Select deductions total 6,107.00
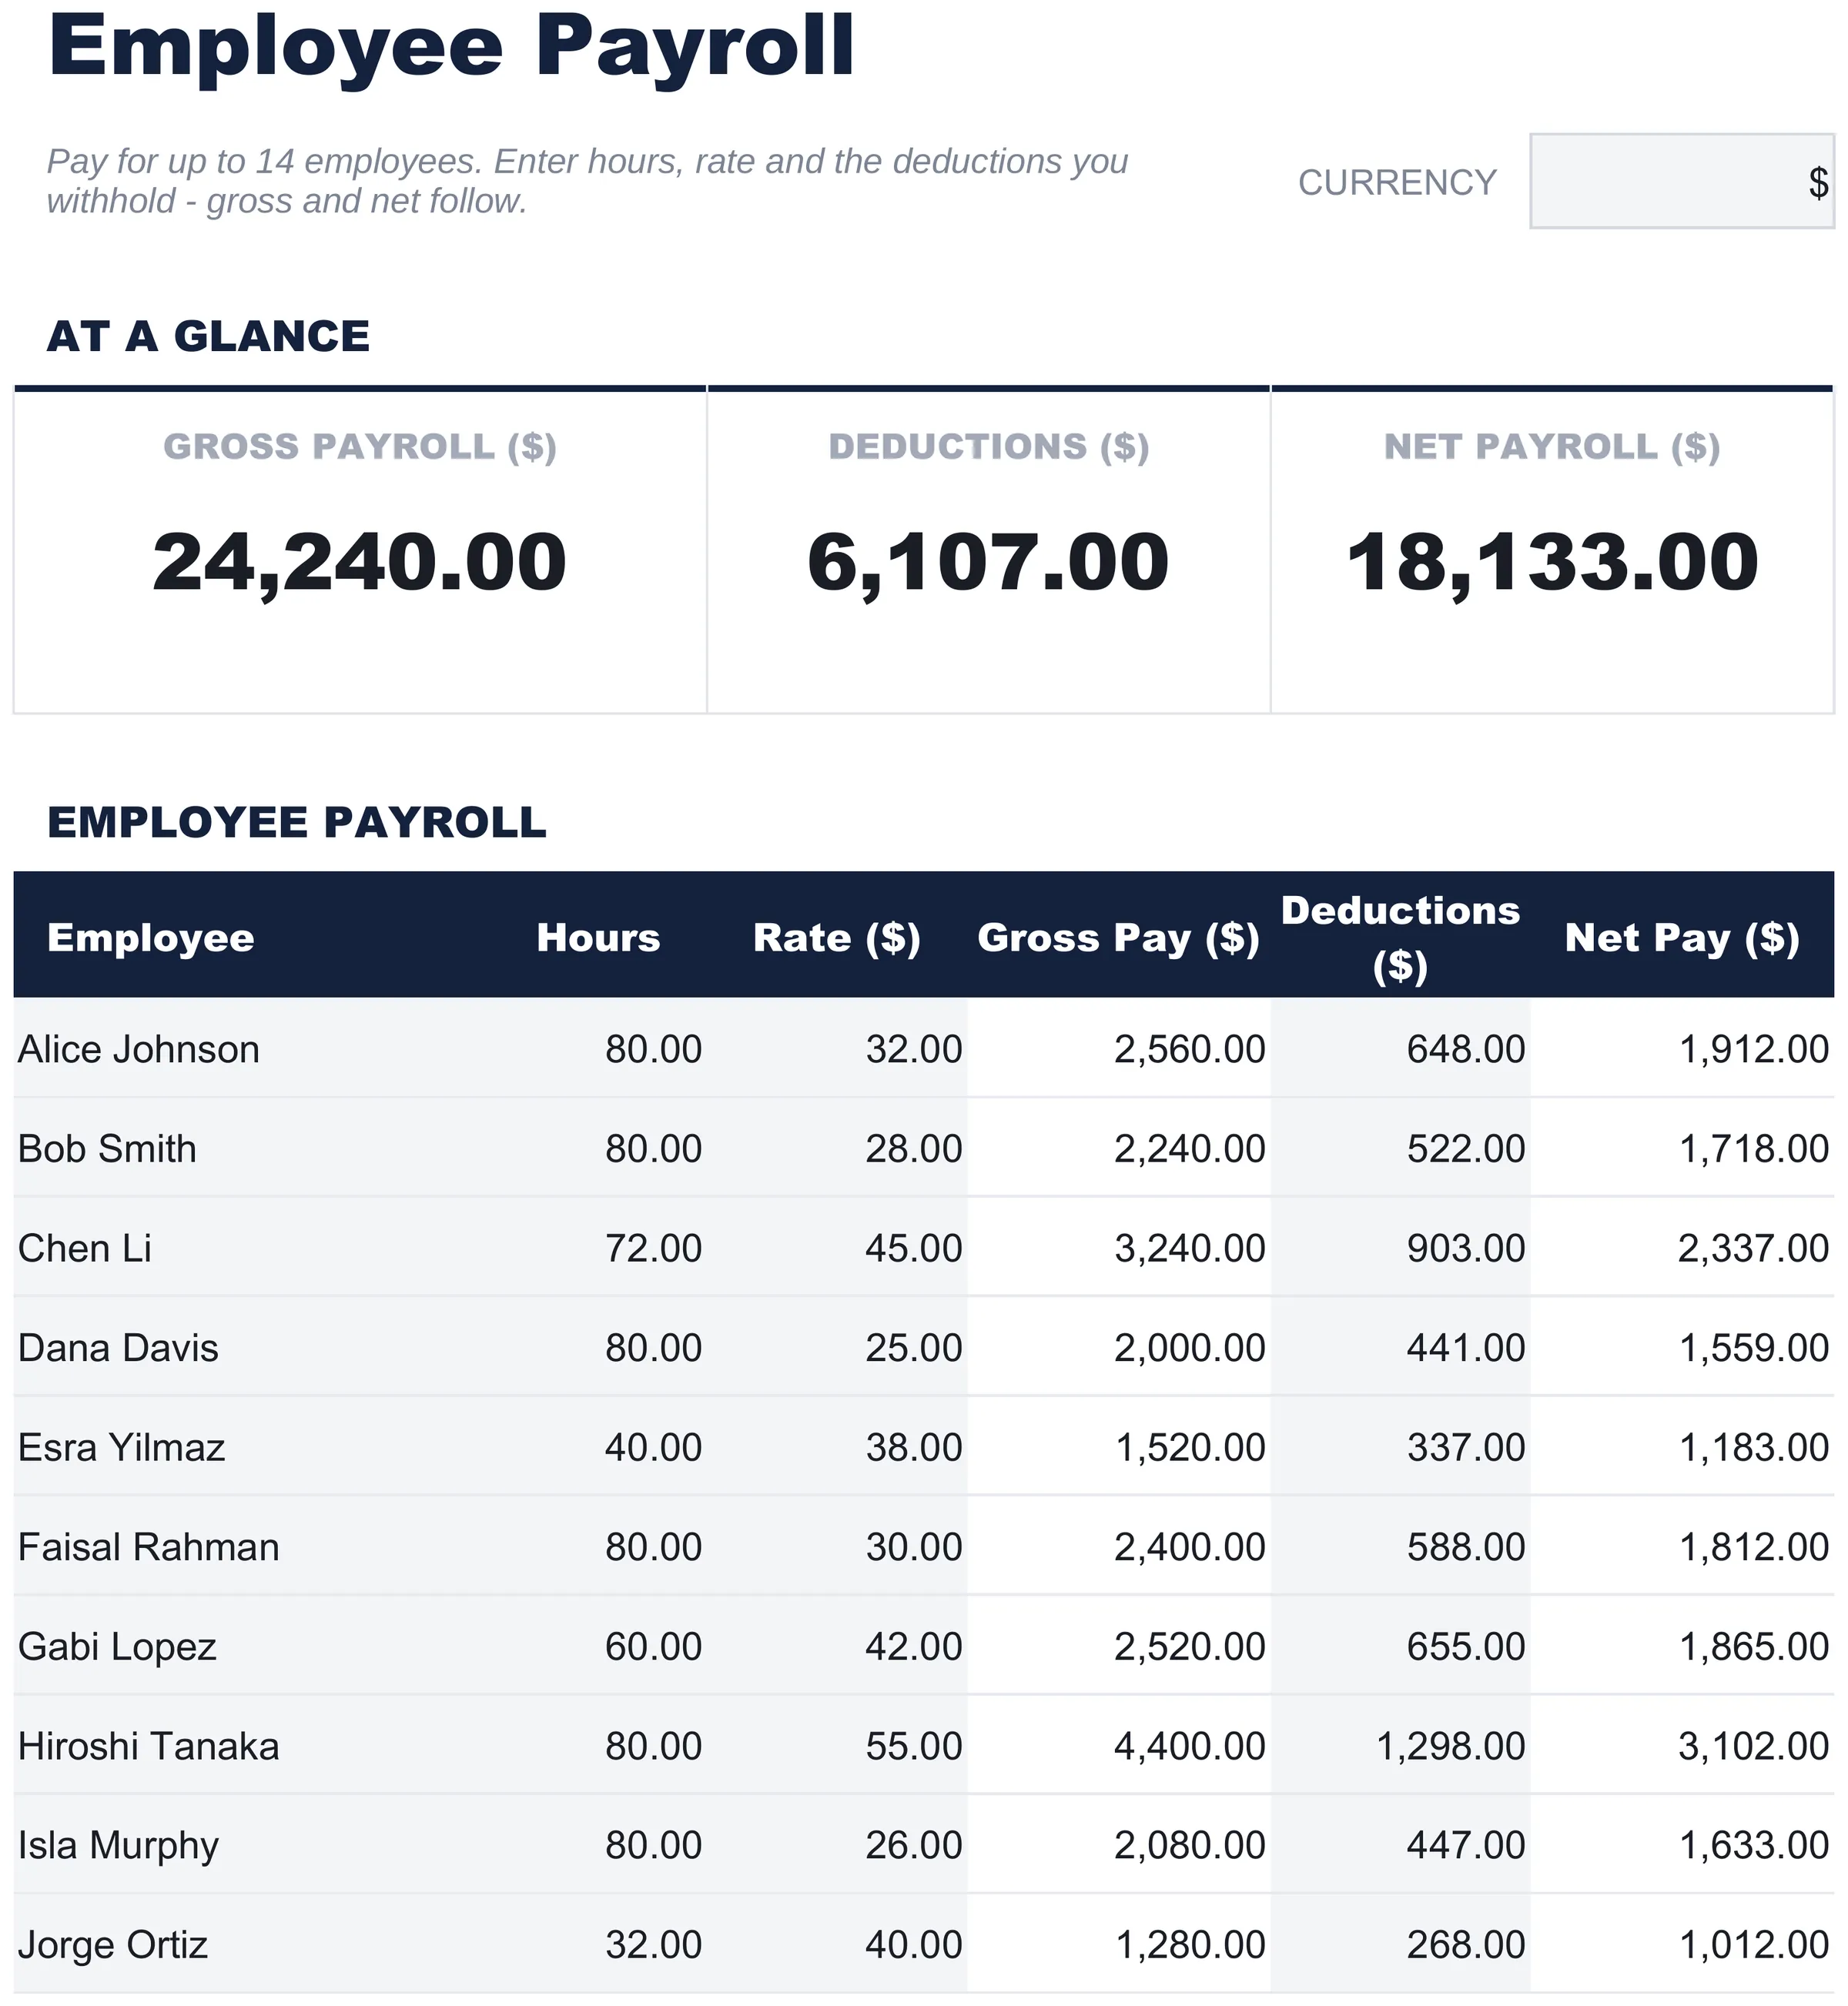This screenshot has height=2006, width=1848. [x=988, y=562]
